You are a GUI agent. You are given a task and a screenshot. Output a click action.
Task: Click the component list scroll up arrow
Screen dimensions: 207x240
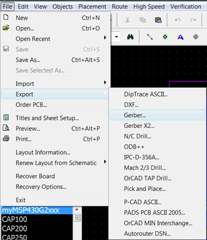click(x=77, y=210)
